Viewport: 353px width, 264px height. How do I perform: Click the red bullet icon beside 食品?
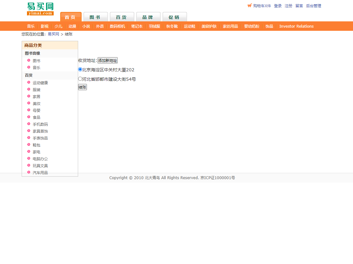pos(29,117)
